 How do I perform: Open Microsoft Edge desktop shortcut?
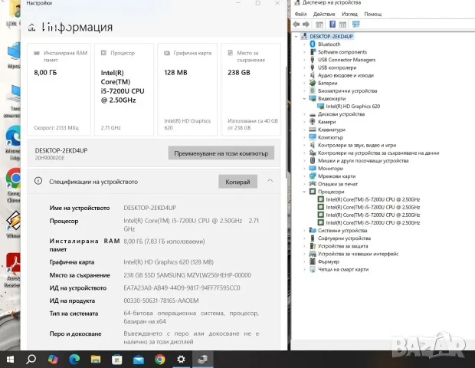tap(13, 136)
